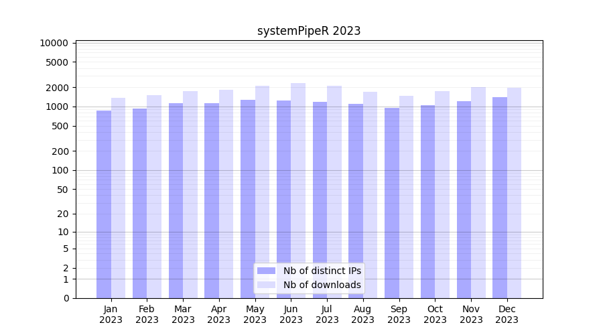This screenshot has width=603, height=335.
Task: Select the Dec 2023 x-axis label
Action: [507, 314]
